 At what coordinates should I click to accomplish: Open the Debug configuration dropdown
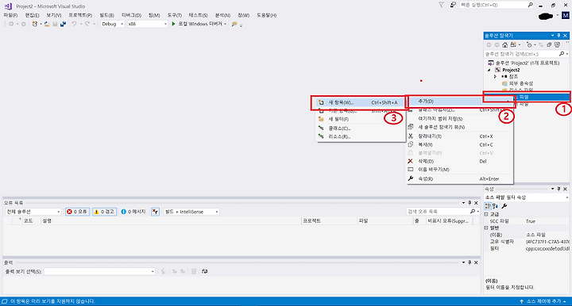tap(112, 24)
